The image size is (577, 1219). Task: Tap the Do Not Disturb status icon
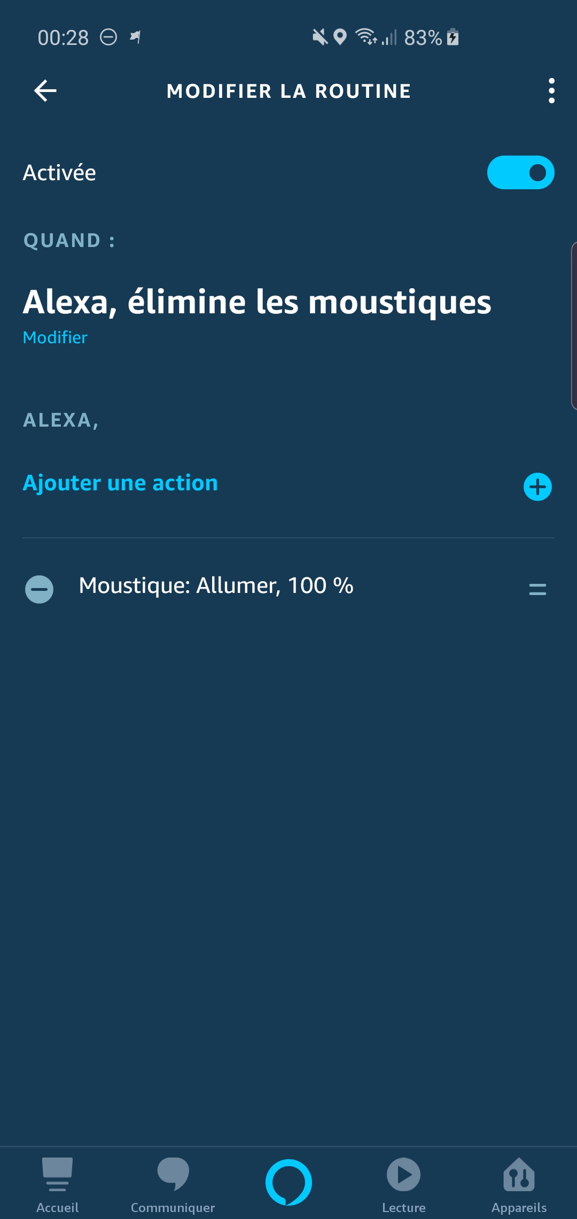click(x=108, y=37)
